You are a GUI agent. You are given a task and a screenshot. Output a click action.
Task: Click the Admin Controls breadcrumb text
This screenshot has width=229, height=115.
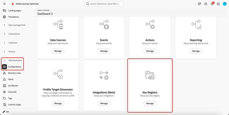43,10
